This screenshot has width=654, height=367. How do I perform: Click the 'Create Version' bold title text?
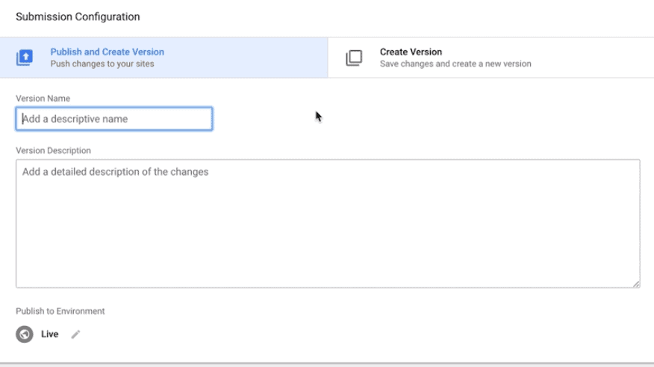[411, 52]
